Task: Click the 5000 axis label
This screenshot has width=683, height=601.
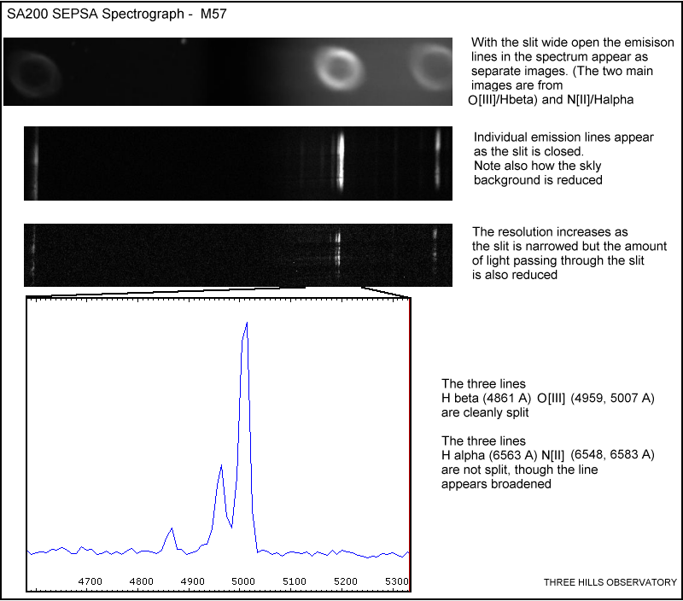Action: point(243,581)
